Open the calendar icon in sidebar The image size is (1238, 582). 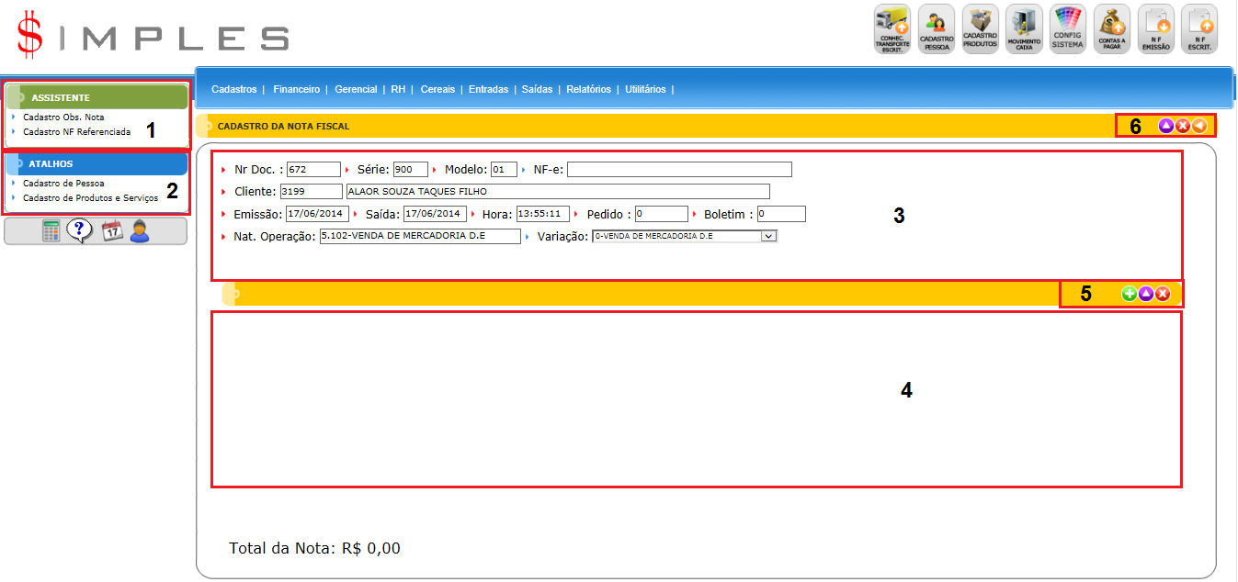[x=111, y=231]
